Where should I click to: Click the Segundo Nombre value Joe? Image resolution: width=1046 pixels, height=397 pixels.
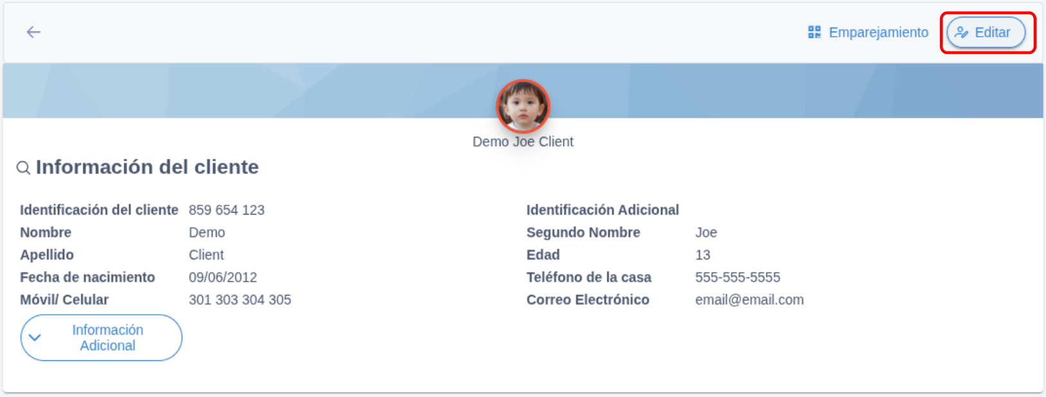[706, 233]
